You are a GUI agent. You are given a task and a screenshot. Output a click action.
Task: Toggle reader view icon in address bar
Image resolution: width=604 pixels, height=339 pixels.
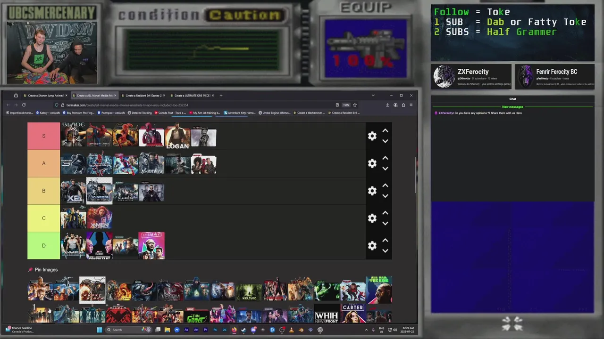337,105
